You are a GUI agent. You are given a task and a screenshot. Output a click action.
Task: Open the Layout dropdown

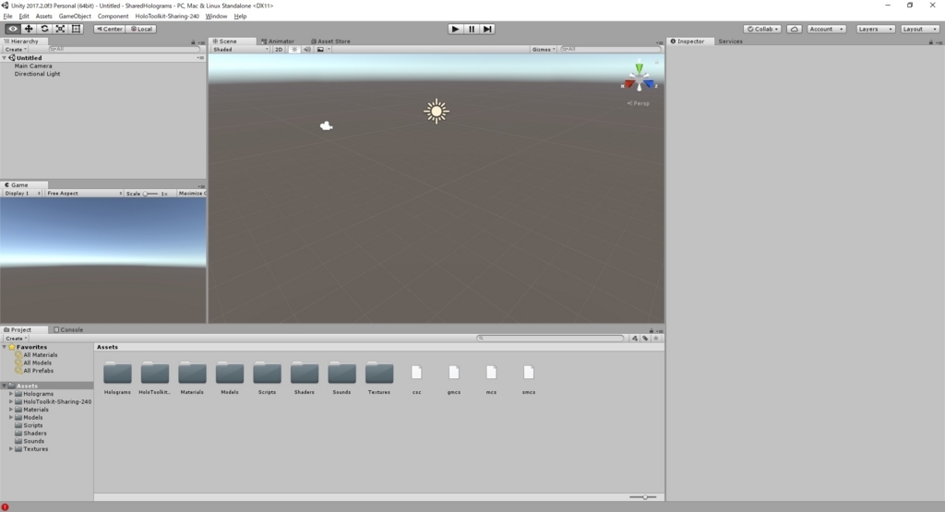coord(920,29)
